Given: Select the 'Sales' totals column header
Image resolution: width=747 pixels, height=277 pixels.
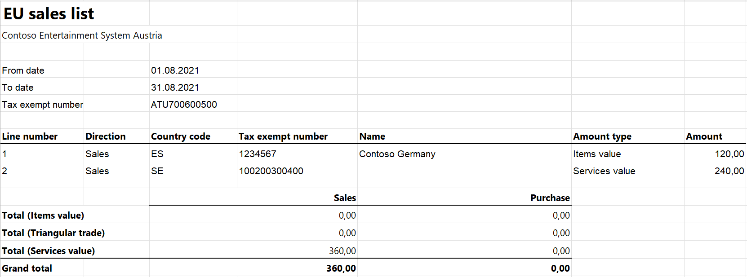Looking at the screenshot, I should click(345, 198).
